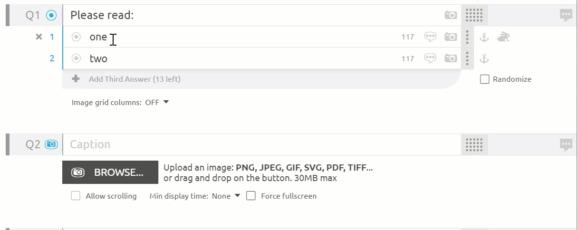The width and height of the screenshot is (577, 230).
Task: Click the camera icon in the Q1 title row
Action: [x=450, y=15]
